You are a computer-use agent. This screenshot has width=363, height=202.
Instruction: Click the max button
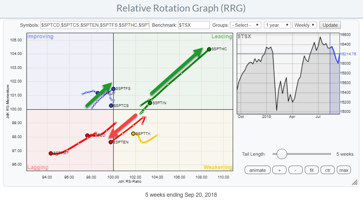[x=344, y=170]
